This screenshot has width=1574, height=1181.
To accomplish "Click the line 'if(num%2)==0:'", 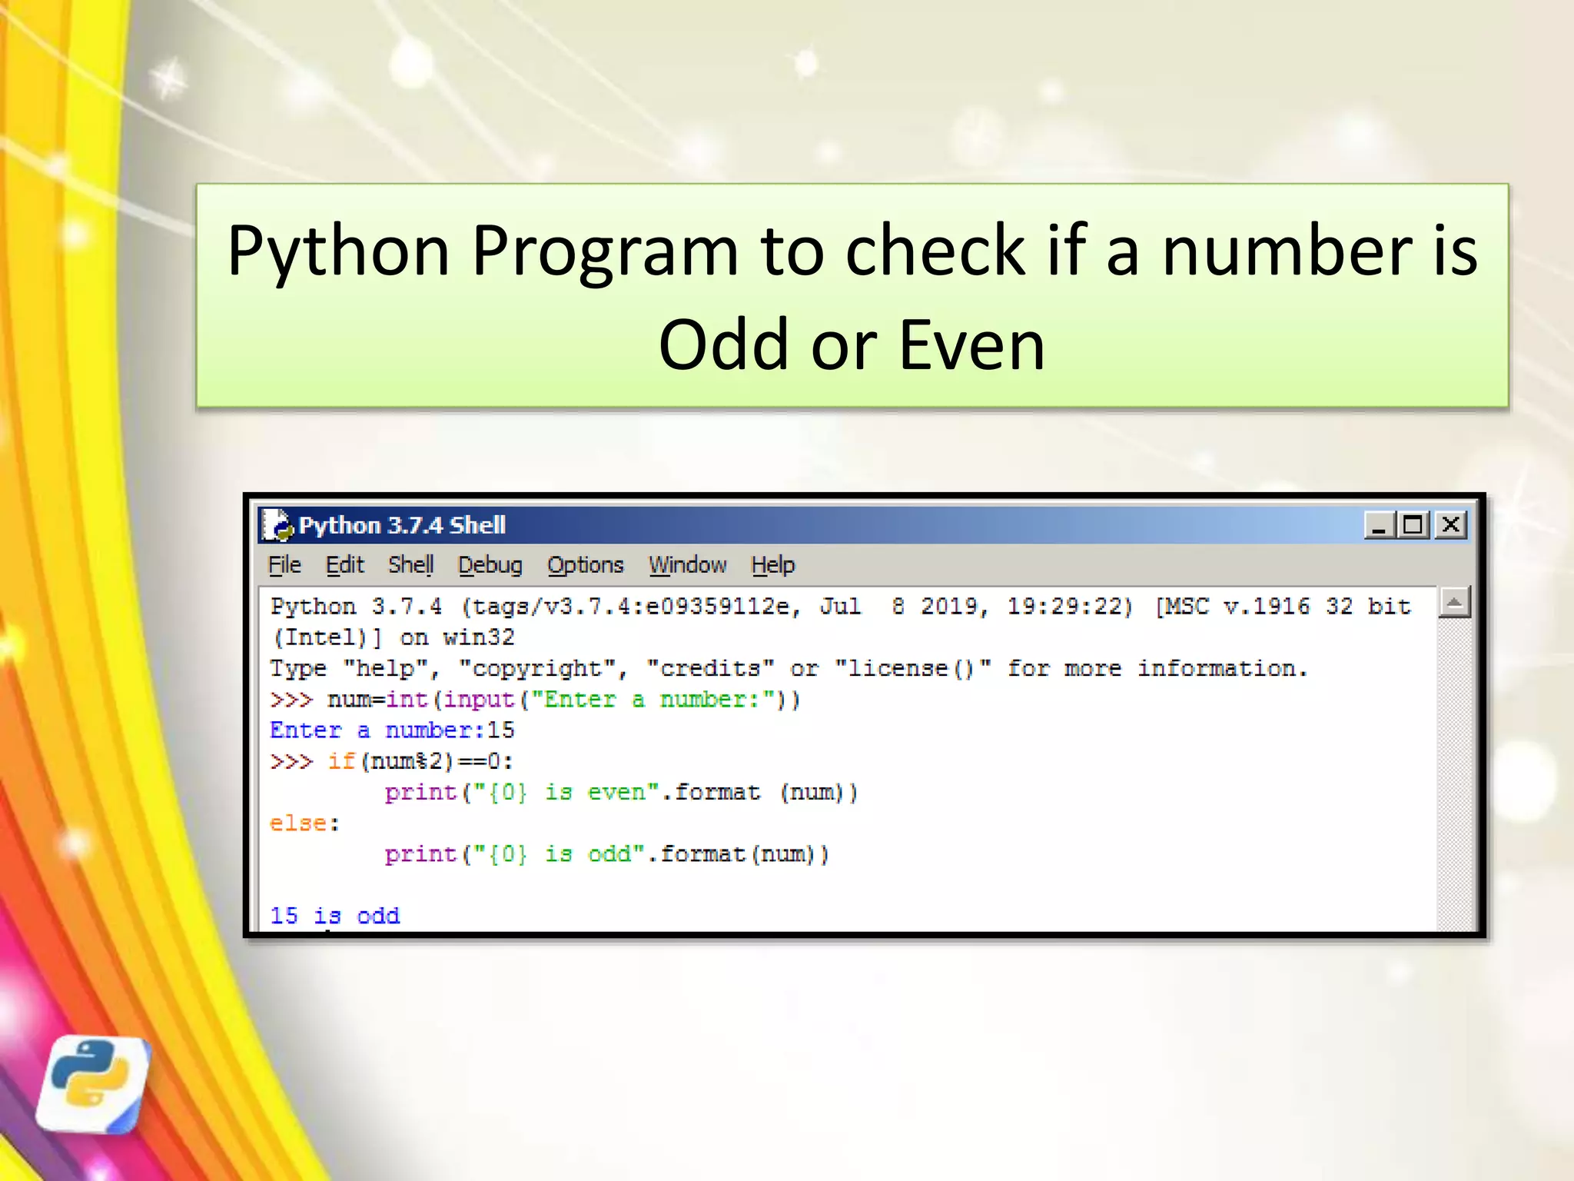I will pyautogui.click(x=420, y=761).
